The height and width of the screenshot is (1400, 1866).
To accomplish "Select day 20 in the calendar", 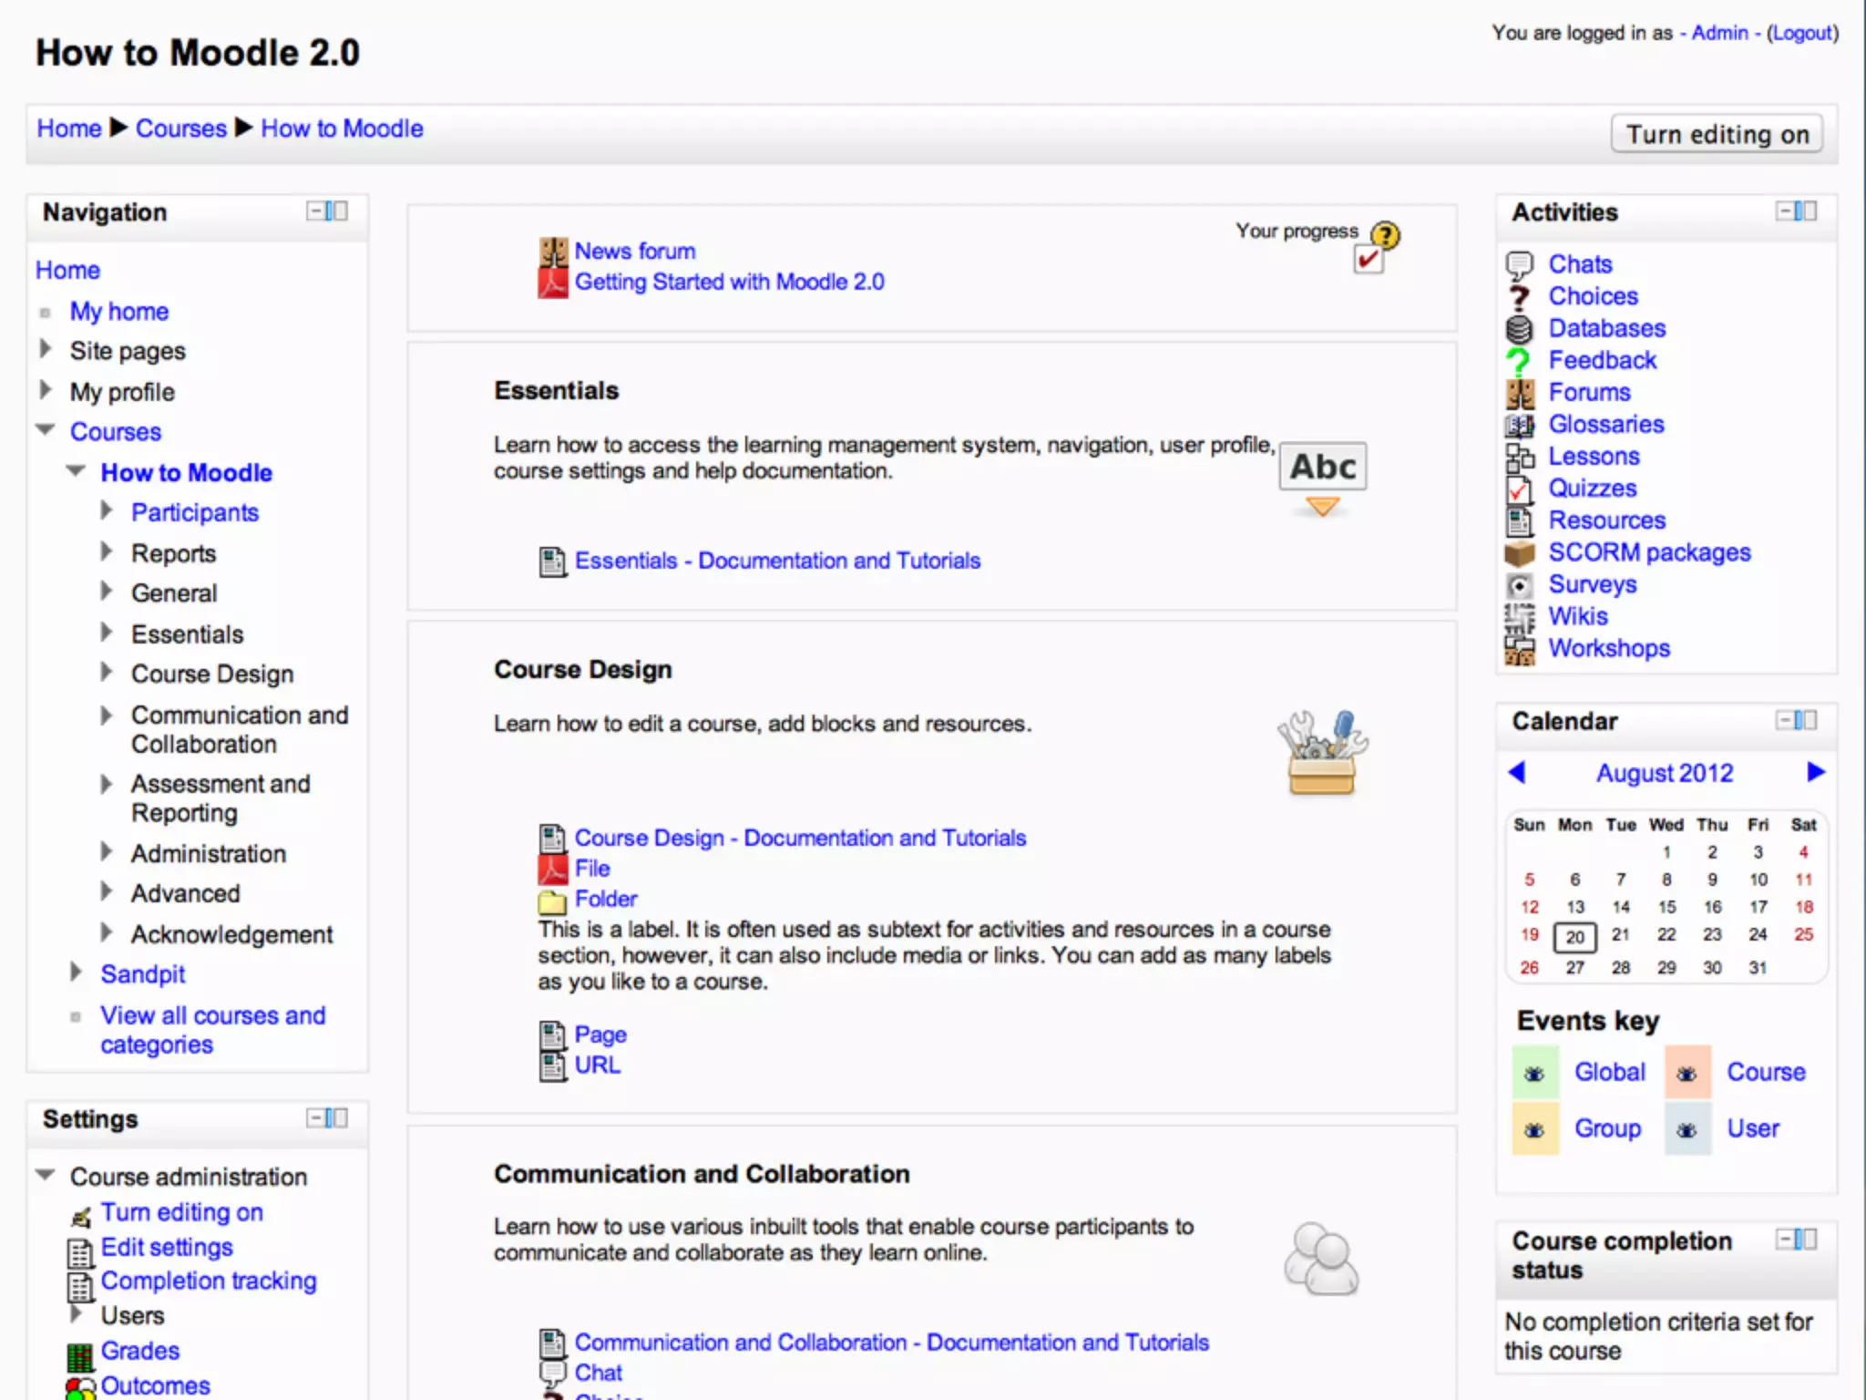I will coord(1574,937).
